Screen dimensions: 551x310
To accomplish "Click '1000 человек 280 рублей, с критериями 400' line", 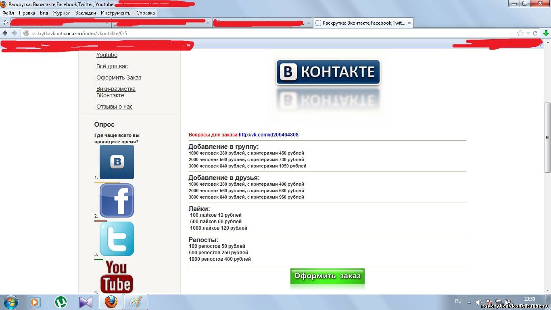I will (246, 184).
